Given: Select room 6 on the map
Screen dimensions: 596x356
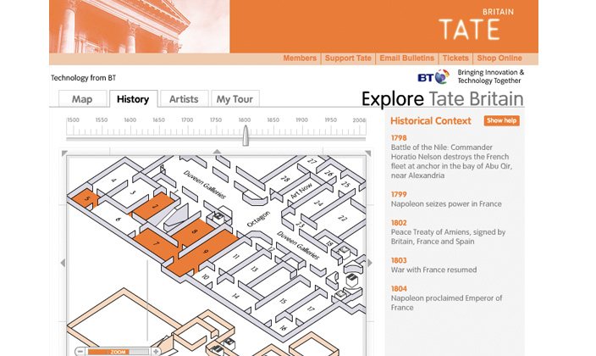Looking at the screenshot, I should pyautogui.click(x=119, y=220).
